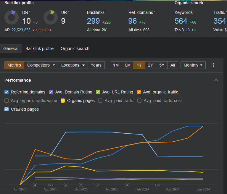This screenshot has width=227, height=194.
Task: Disable the Crawled pages checkbox
Action: pyautogui.click(x=7, y=109)
